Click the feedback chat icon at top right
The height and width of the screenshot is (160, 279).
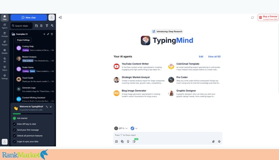(253, 17)
